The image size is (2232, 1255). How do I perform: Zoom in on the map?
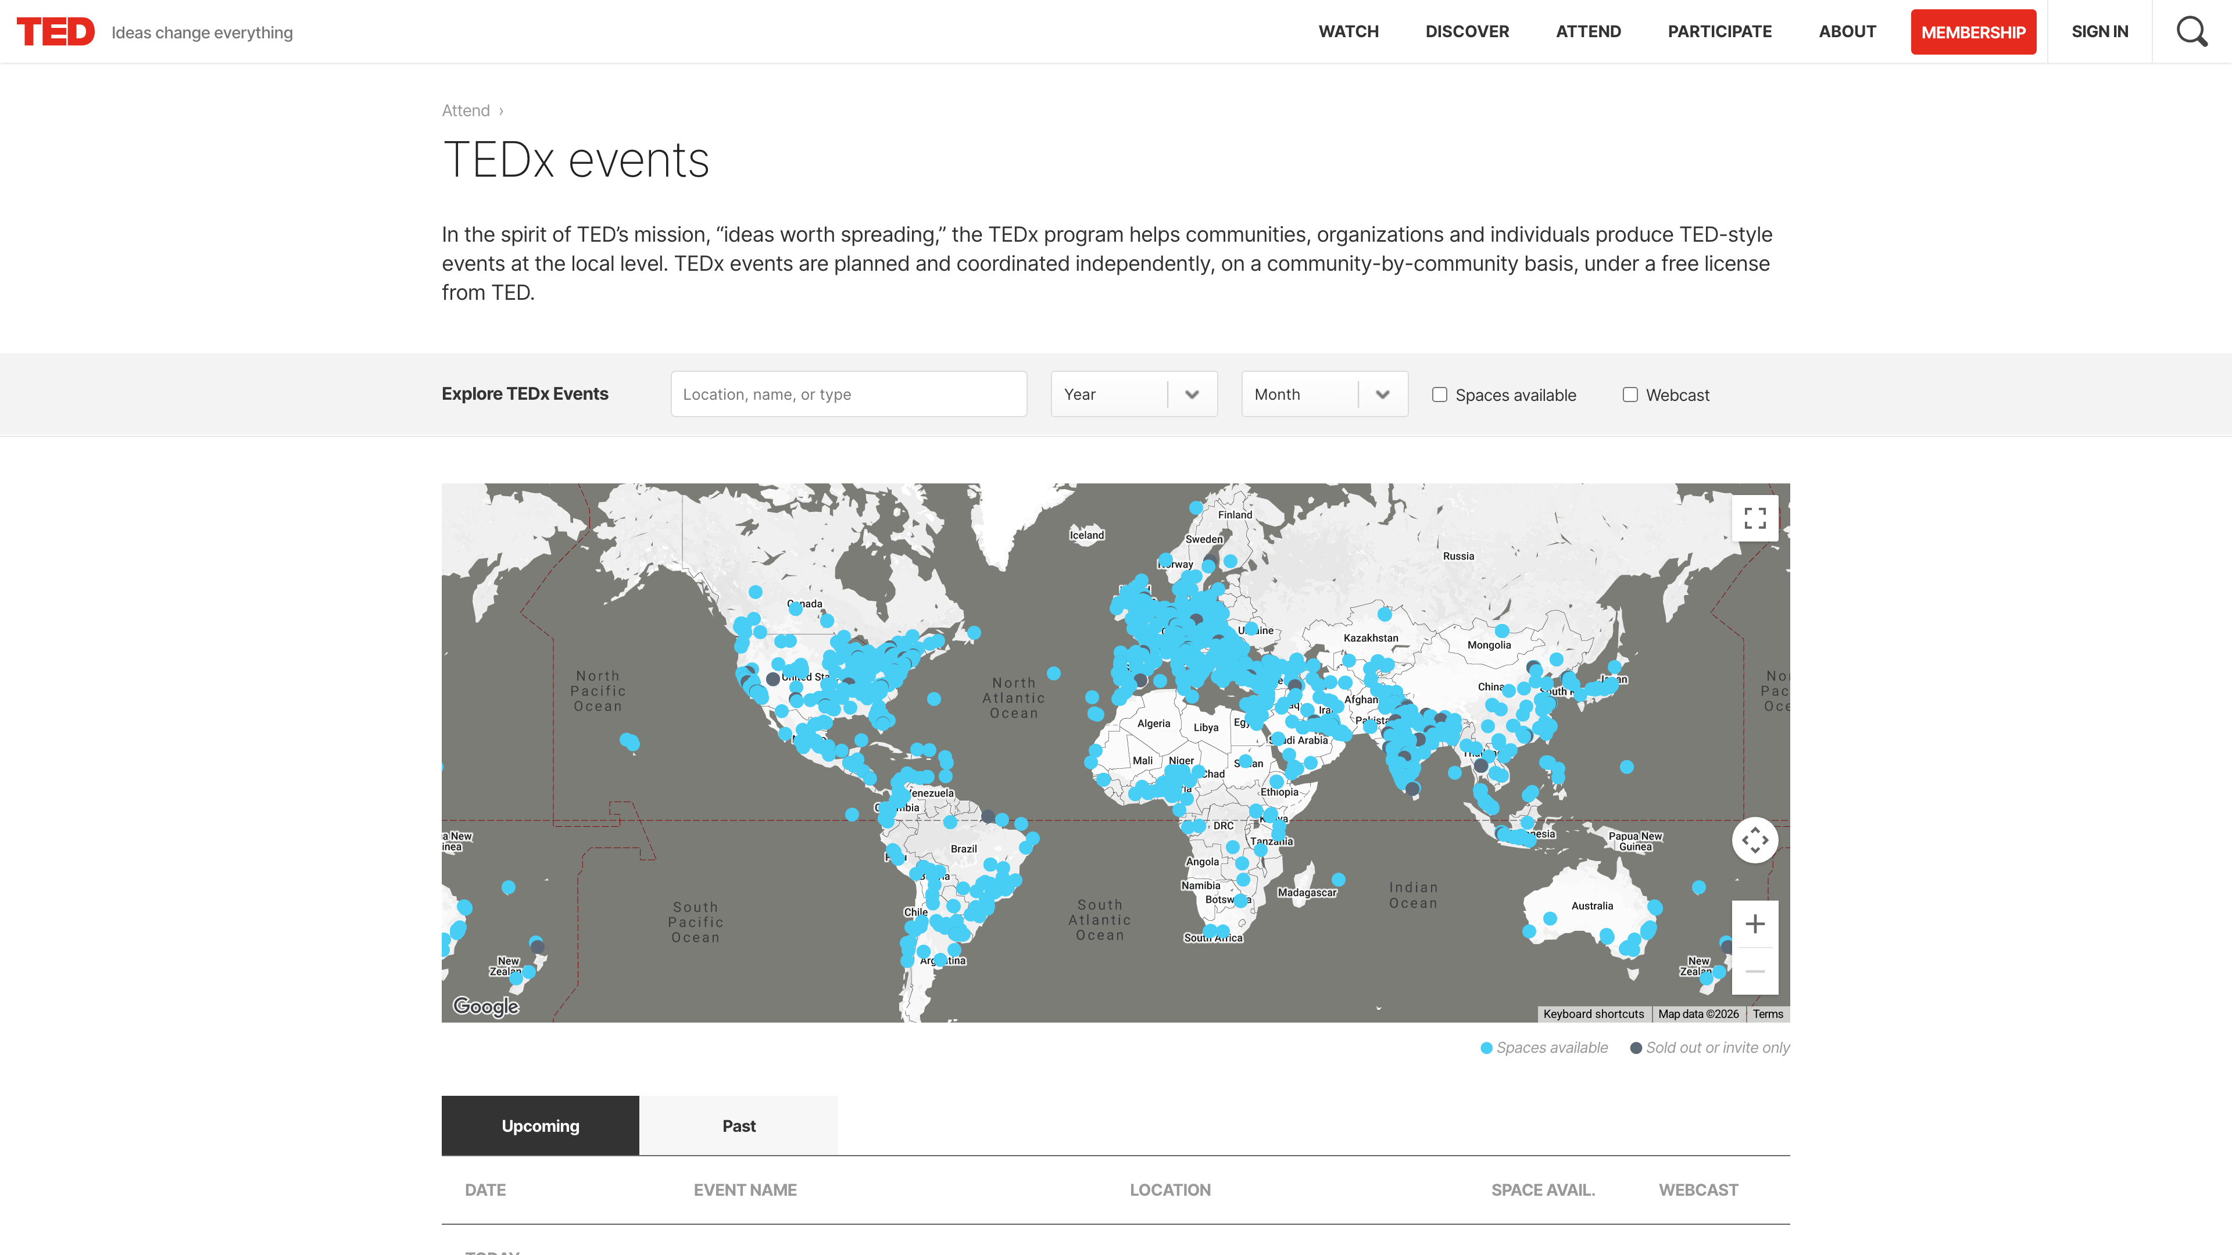(1755, 924)
